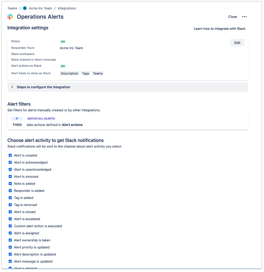Image resolution: width=264 pixels, height=272 pixels.
Task: Open Learn how to integrate with Slack
Action: point(219,29)
